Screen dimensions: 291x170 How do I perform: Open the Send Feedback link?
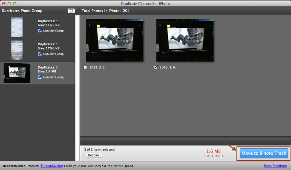[275, 166]
